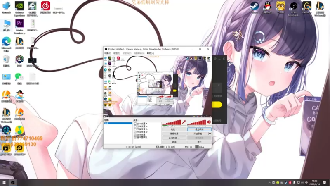Open the Windows Start menu

tap(4, 182)
